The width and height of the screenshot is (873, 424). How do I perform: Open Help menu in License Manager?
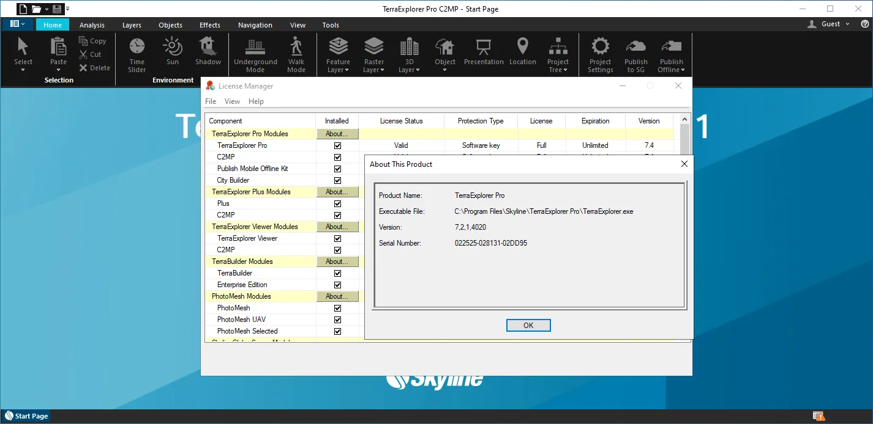pos(256,101)
